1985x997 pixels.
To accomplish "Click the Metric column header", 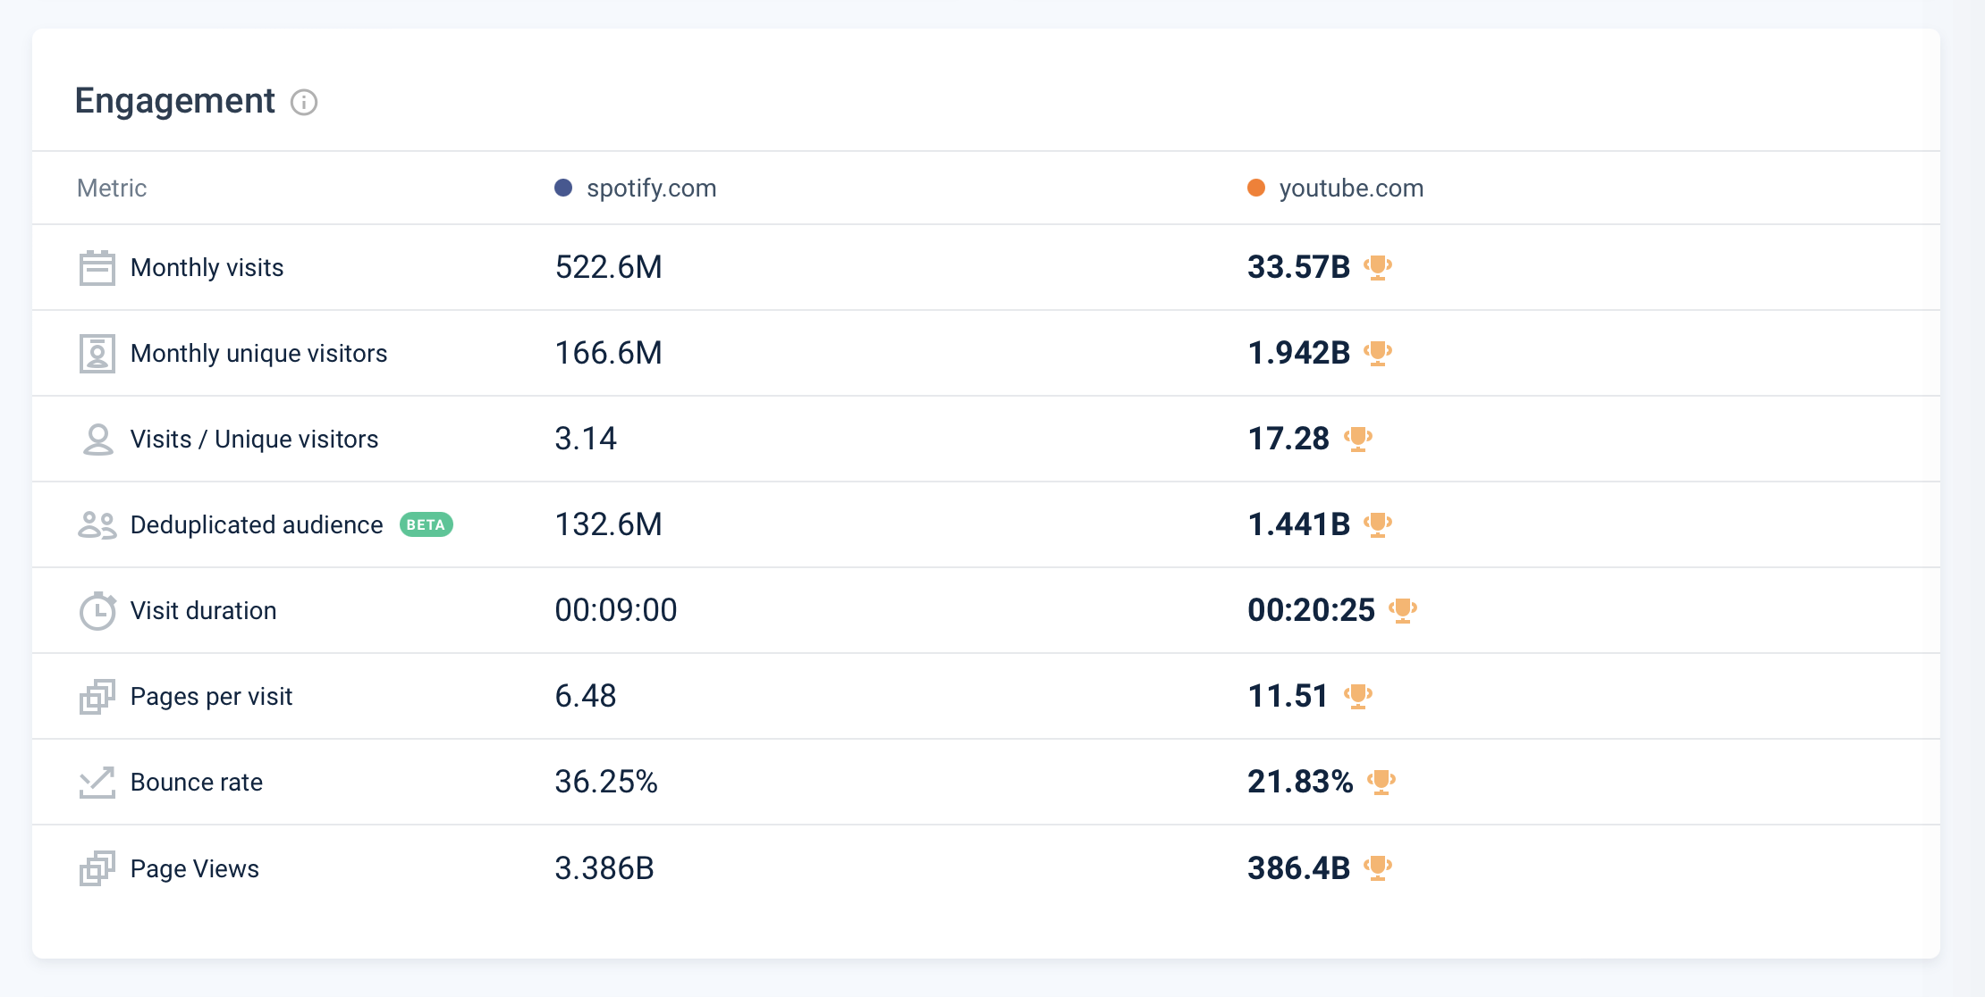I will pyautogui.click(x=112, y=189).
